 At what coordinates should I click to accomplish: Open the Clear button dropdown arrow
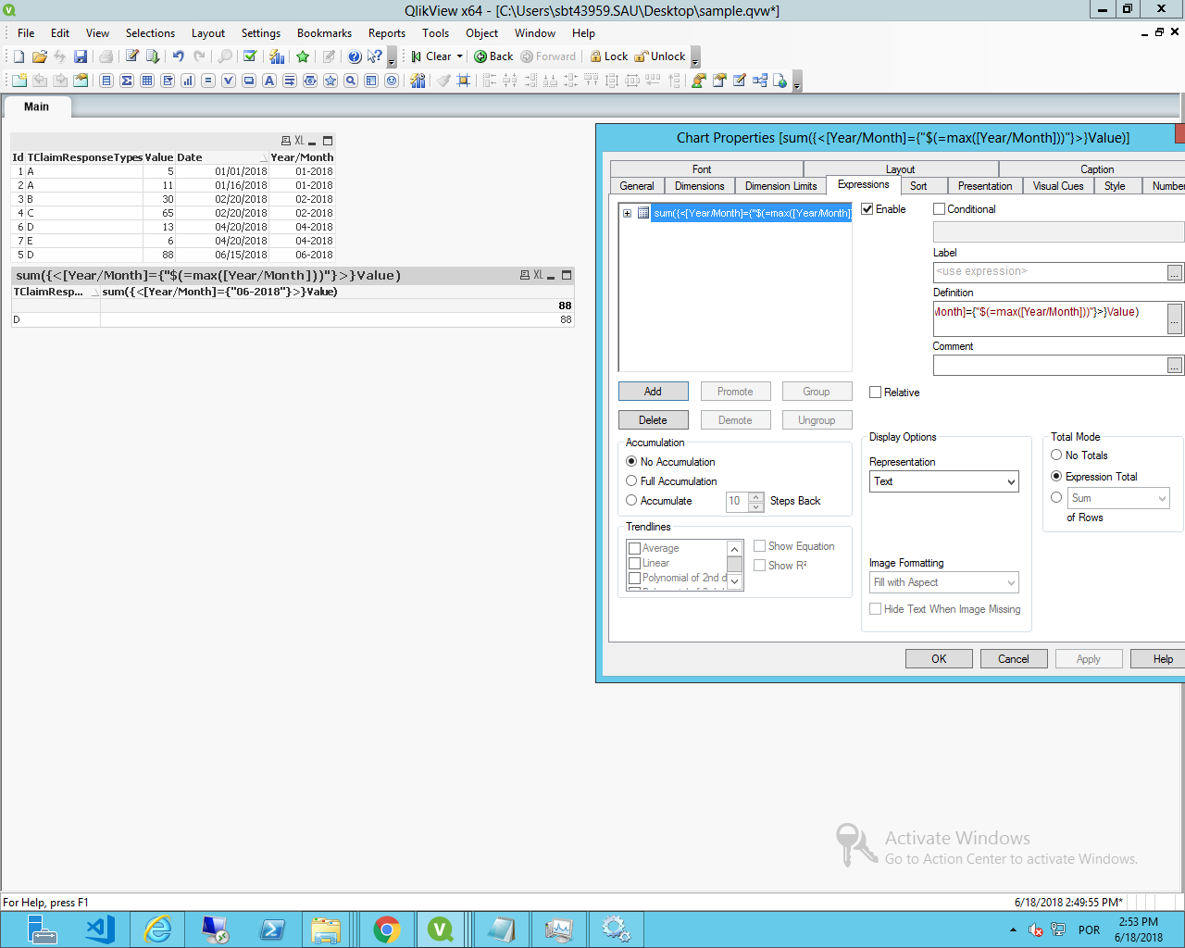click(460, 56)
